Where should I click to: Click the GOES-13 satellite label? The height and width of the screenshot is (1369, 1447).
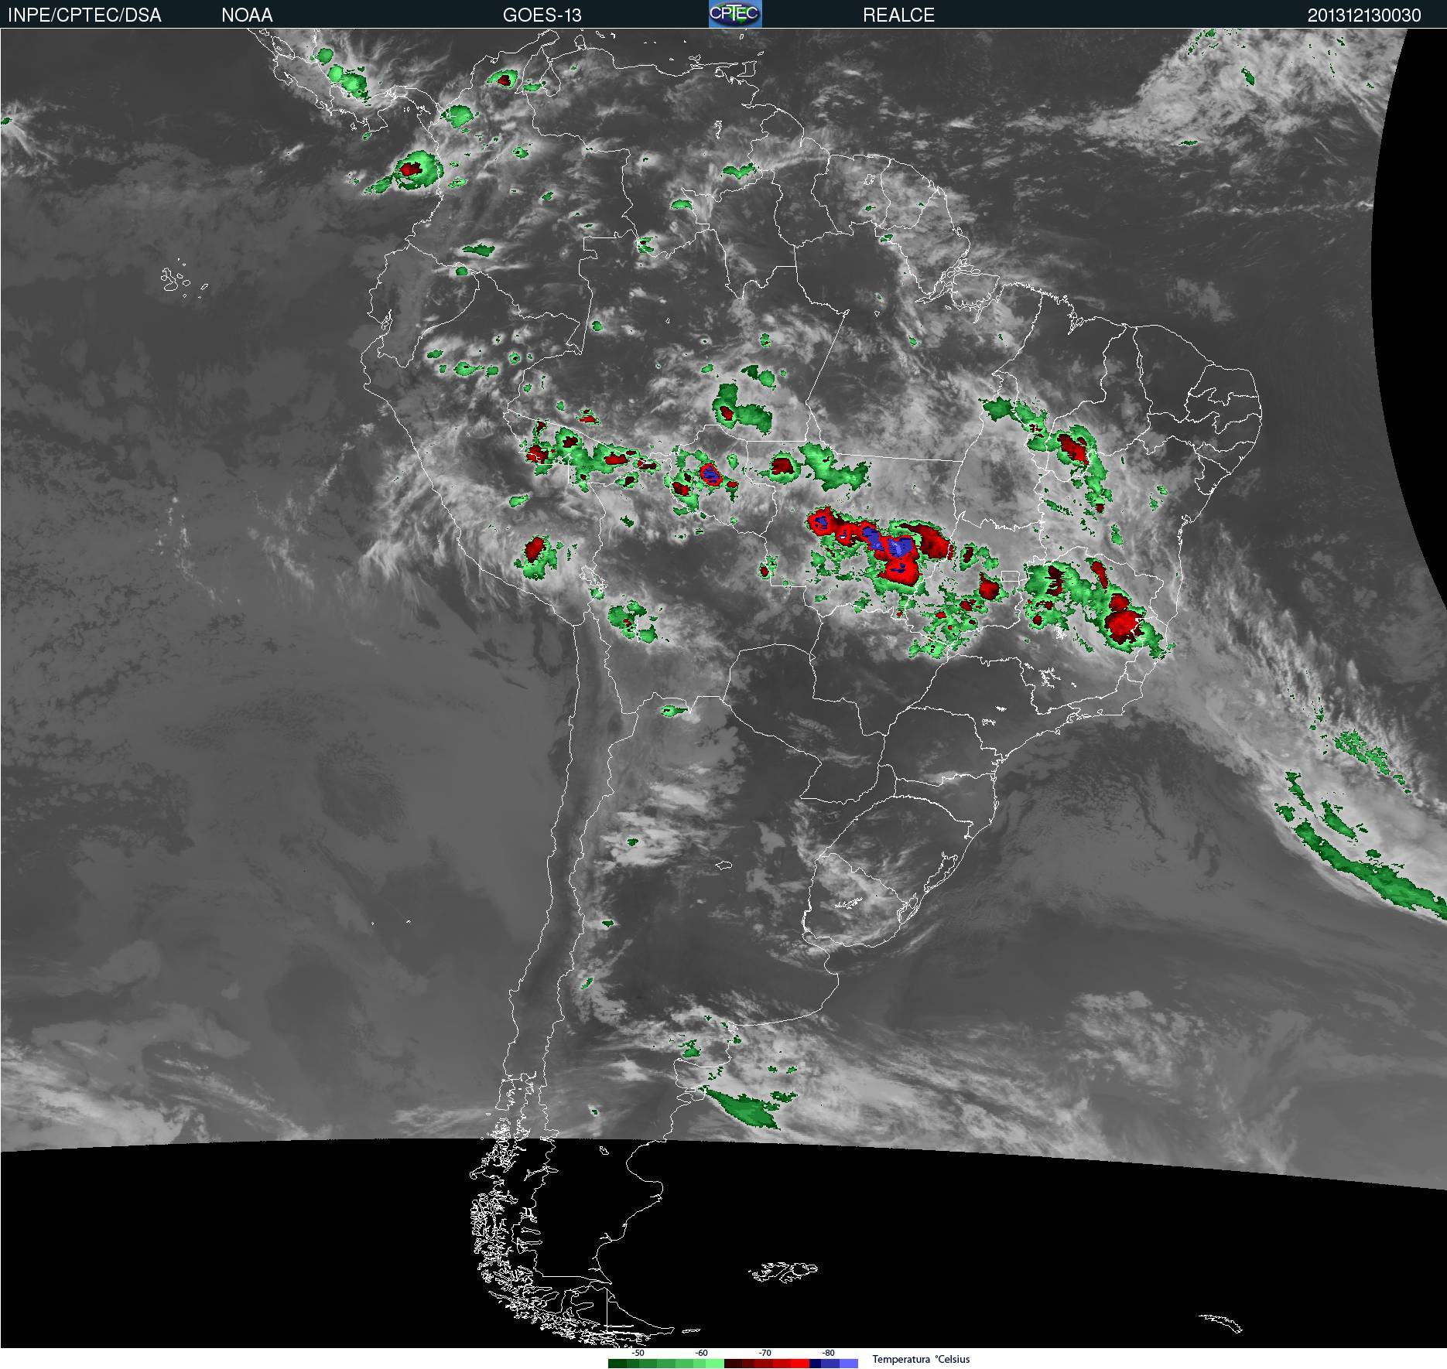click(x=542, y=15)
